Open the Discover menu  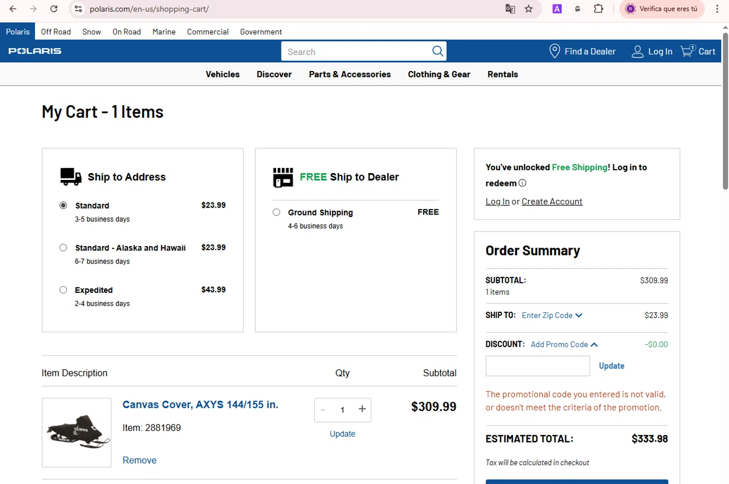(x=274, y=74)
